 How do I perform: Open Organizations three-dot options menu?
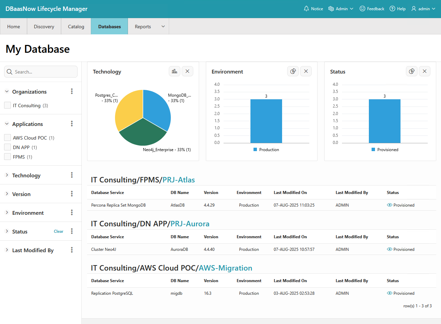[x=72, y=91]
